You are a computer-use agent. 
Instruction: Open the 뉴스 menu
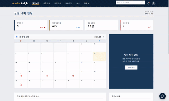click(x=78, y=3)
